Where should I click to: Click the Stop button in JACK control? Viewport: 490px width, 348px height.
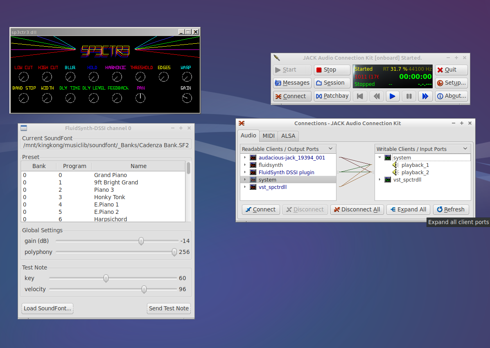(332, 70)
